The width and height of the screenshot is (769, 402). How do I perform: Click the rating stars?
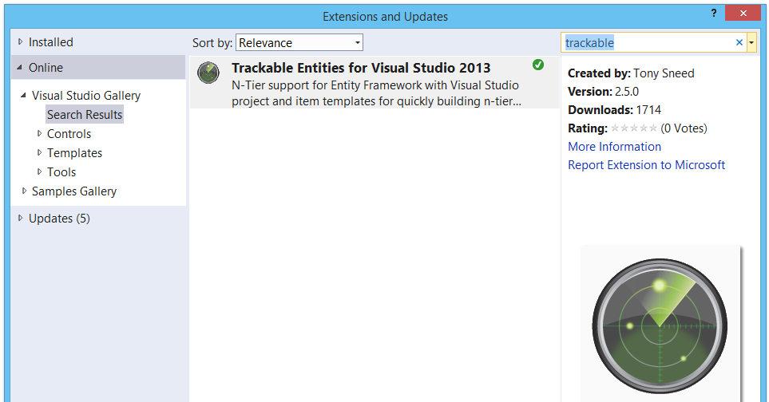pyautogui.click(x=633, y=128)
